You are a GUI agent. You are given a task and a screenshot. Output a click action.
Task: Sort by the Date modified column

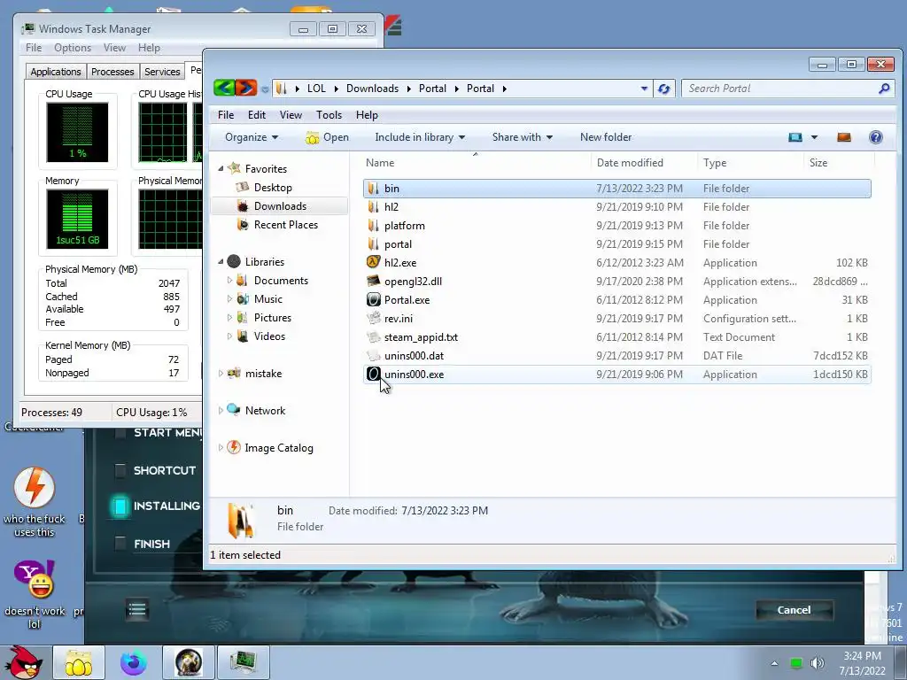[x=643, y=163]
